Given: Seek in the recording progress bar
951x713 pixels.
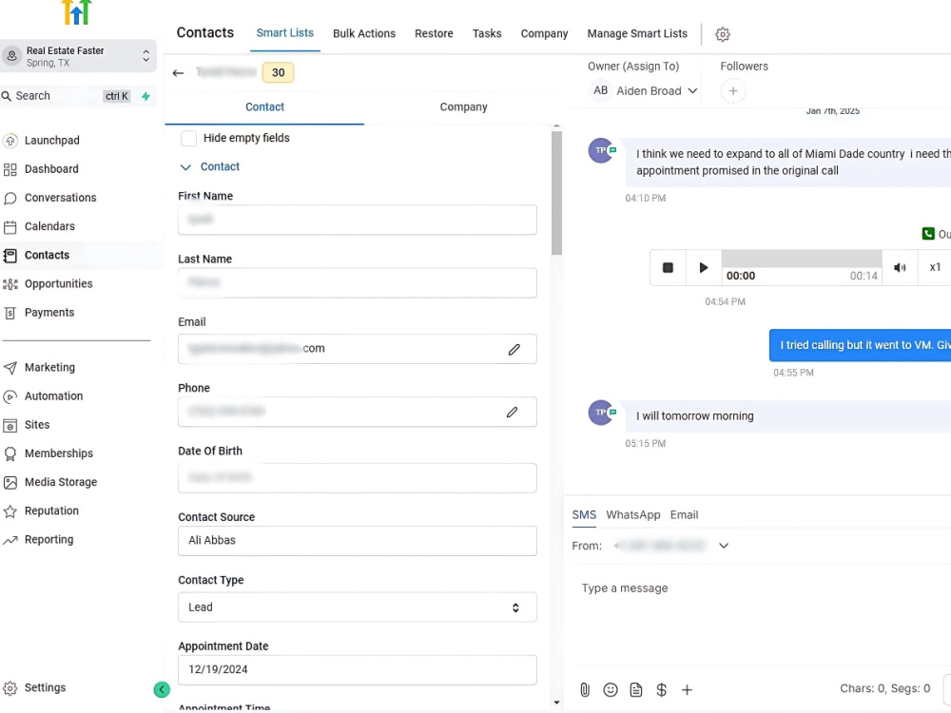Looking at the screenshot, I should point(801,259).
